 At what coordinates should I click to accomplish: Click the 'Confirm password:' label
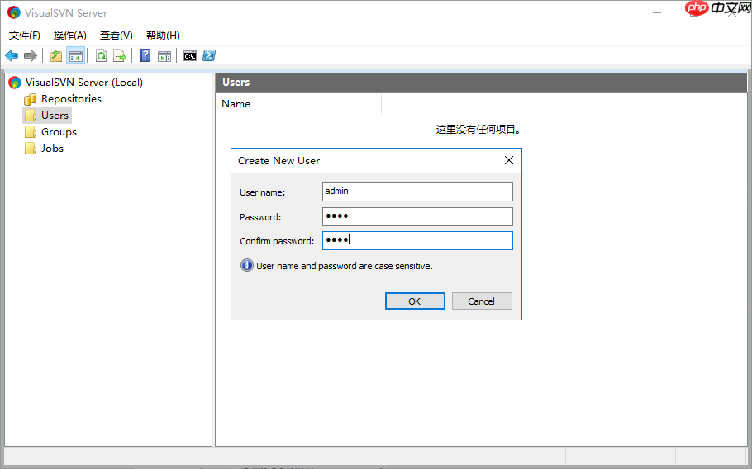[x=277, y=241]
